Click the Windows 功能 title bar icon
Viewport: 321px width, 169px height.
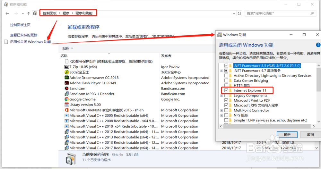220,35
